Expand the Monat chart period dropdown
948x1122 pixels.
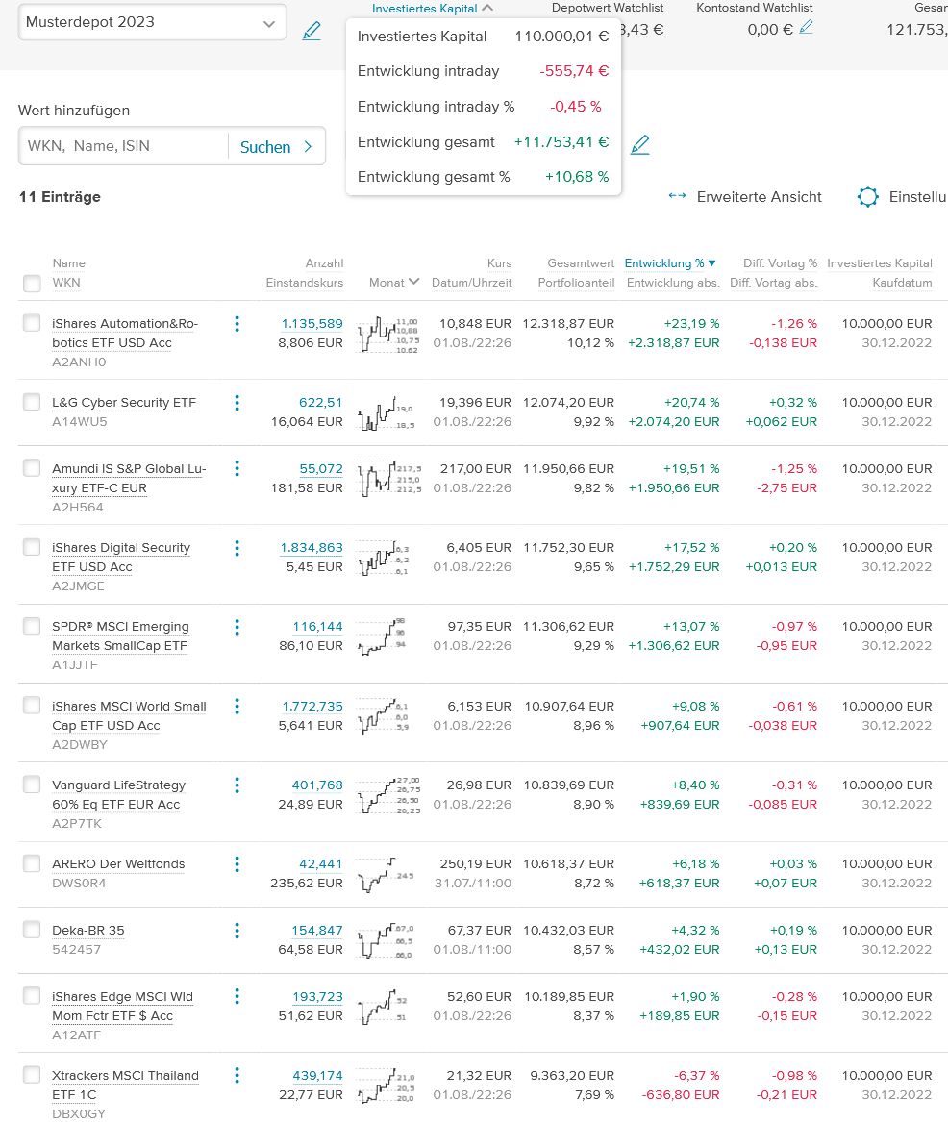point(394,282)
